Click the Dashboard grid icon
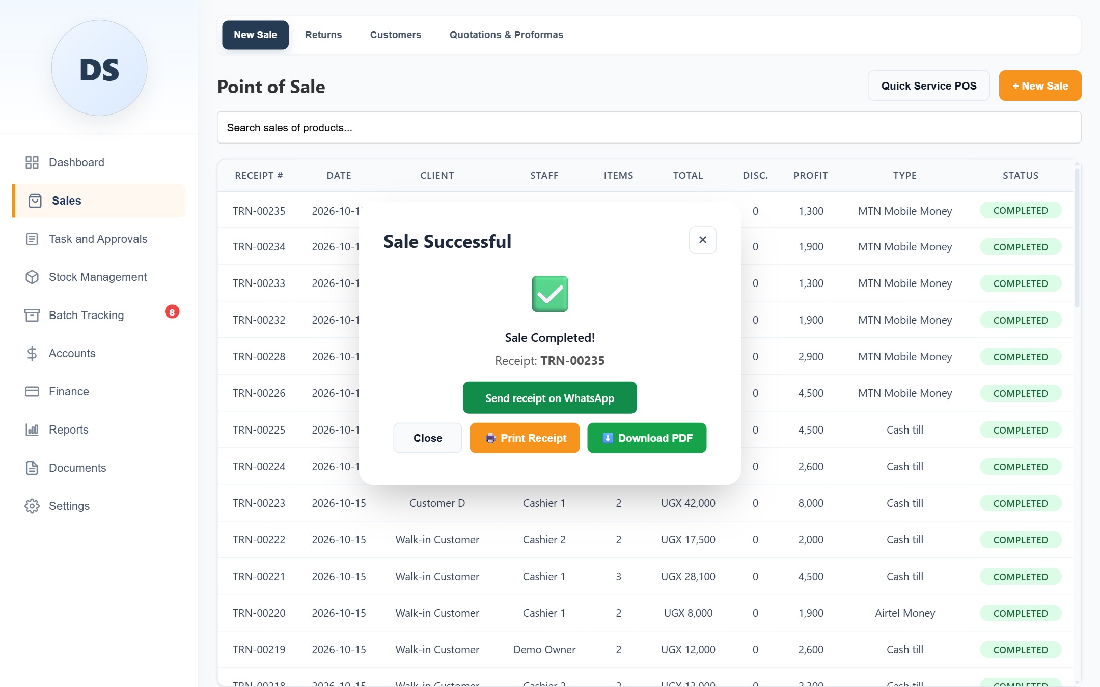 32,162
